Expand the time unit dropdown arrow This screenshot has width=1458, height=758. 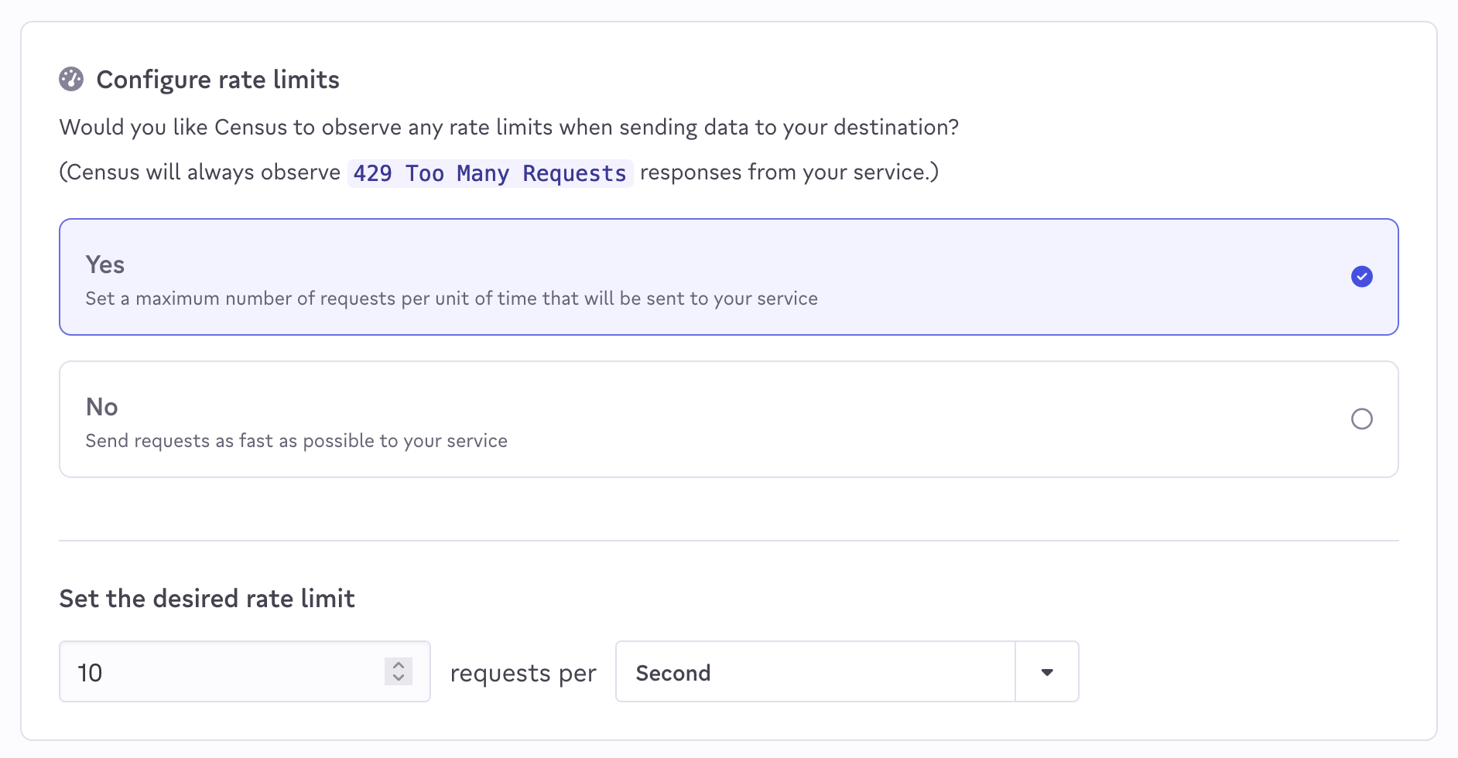[1046, 672]
